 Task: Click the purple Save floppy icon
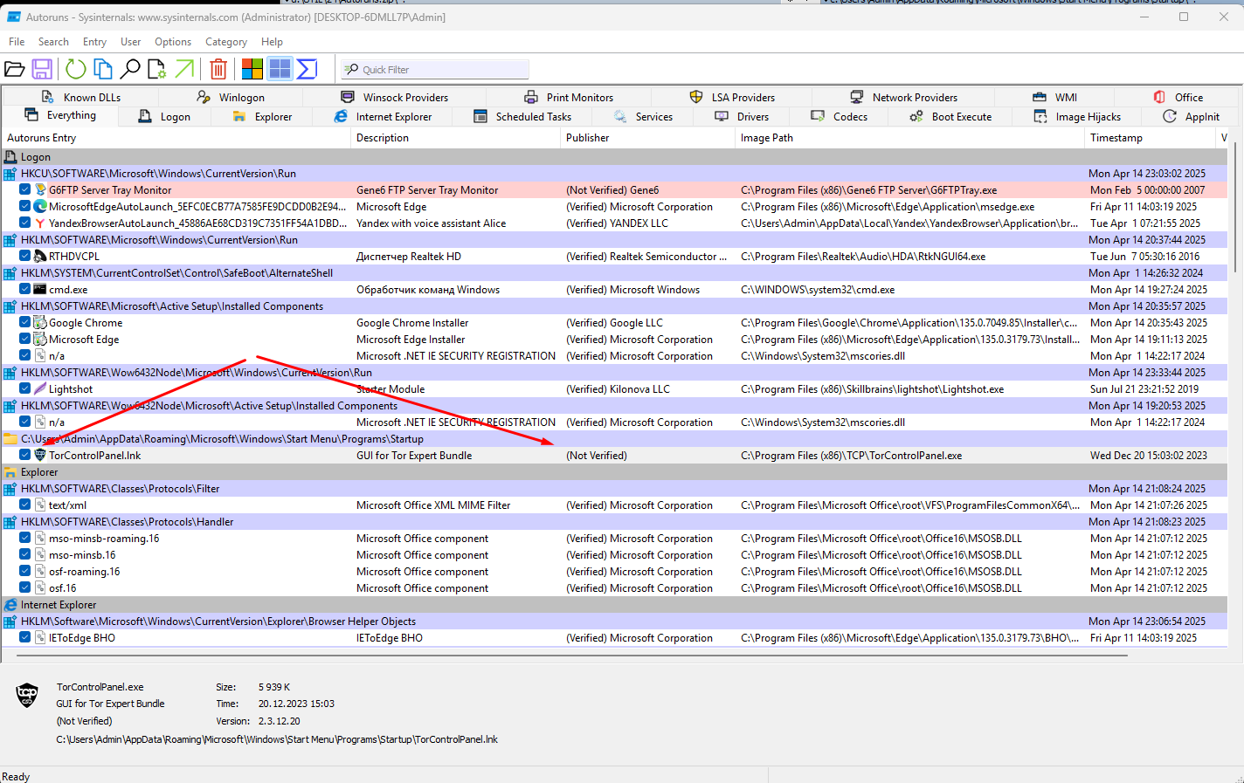42,69
